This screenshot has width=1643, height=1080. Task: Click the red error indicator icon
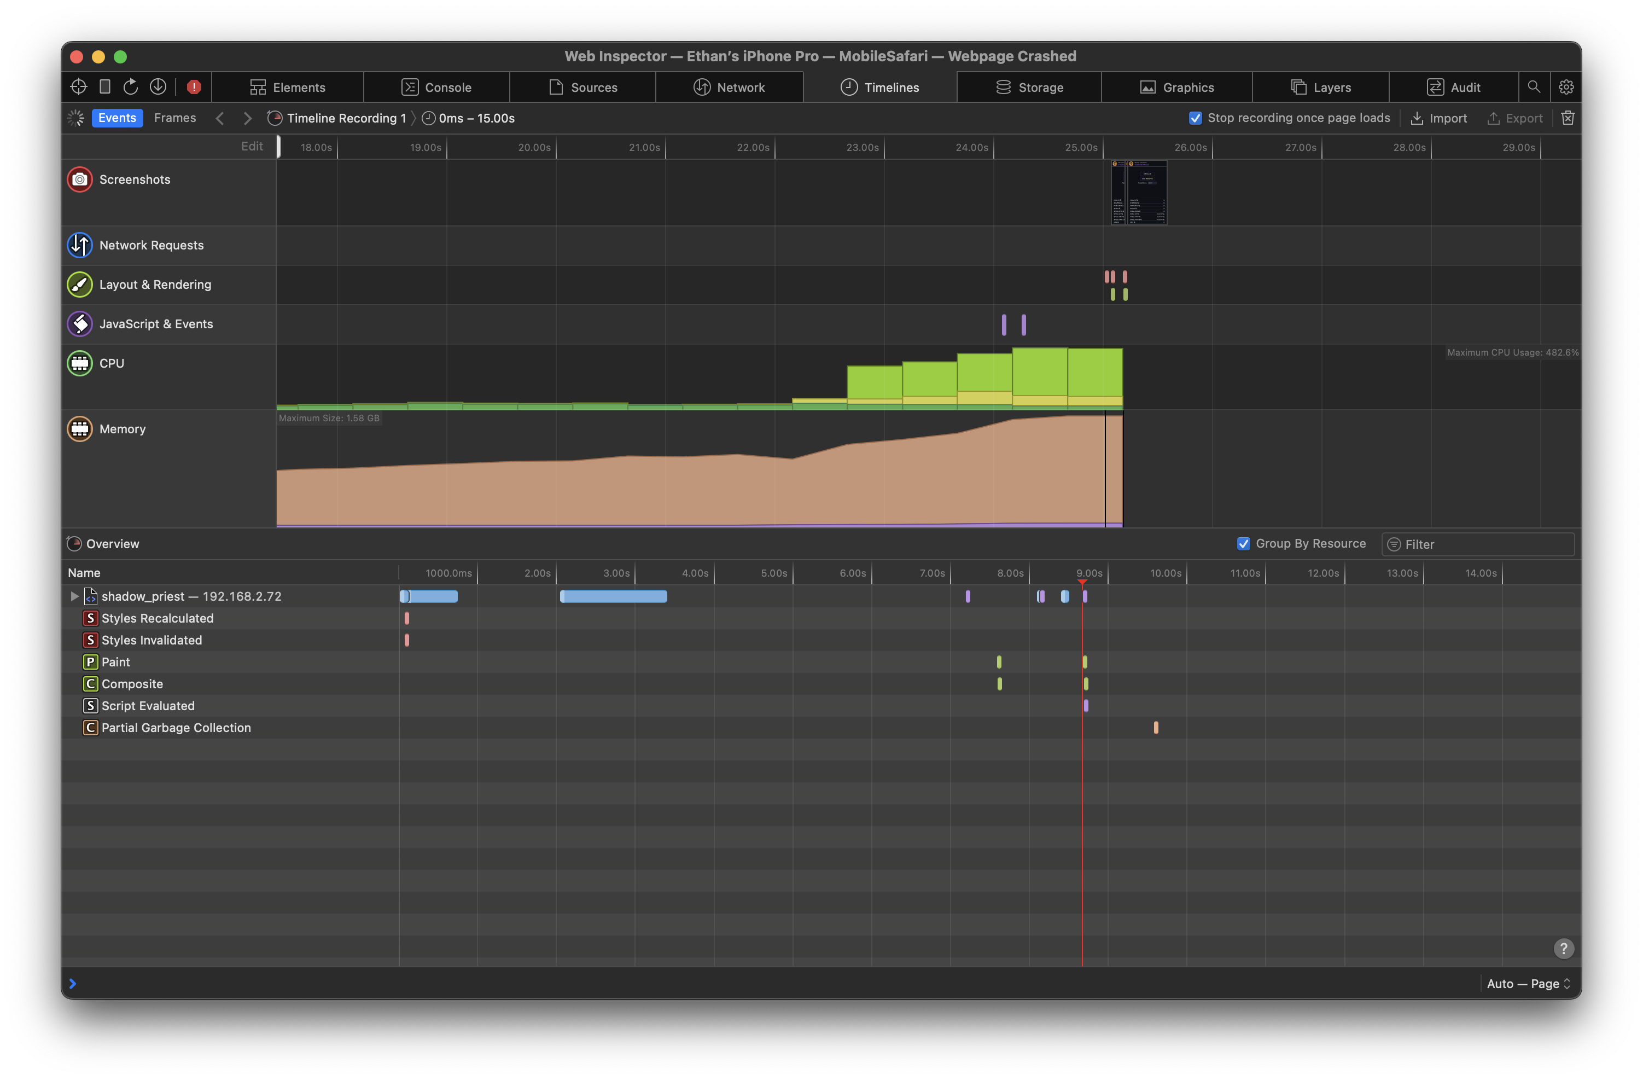[194, 87]
